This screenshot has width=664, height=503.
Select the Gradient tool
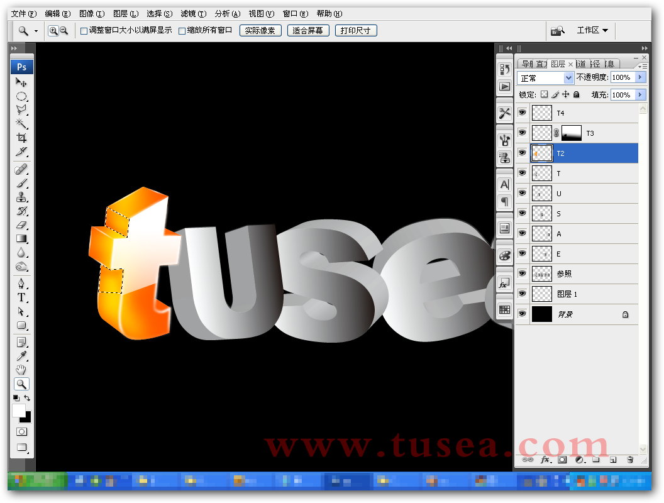click(x=21, y=239)
